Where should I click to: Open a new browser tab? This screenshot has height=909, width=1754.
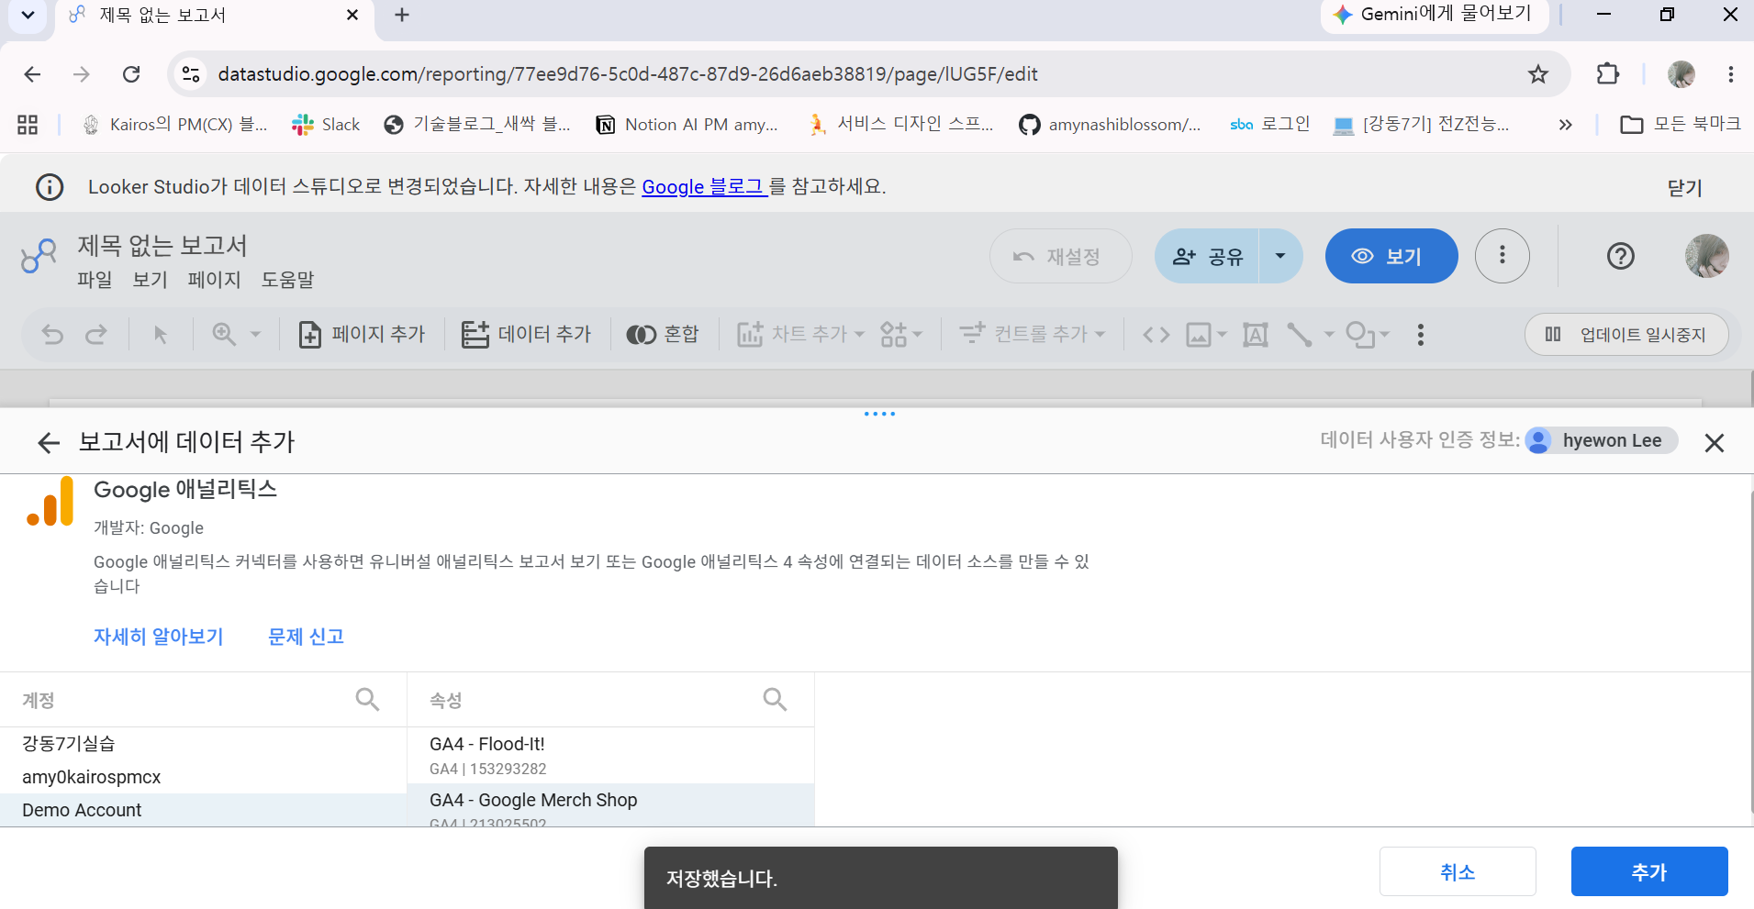click(402, 15)
